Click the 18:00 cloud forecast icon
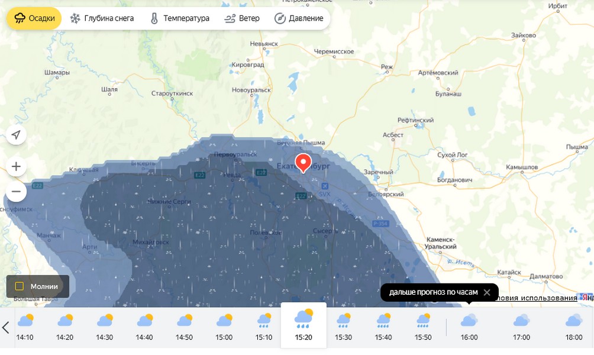 [573, 321]
